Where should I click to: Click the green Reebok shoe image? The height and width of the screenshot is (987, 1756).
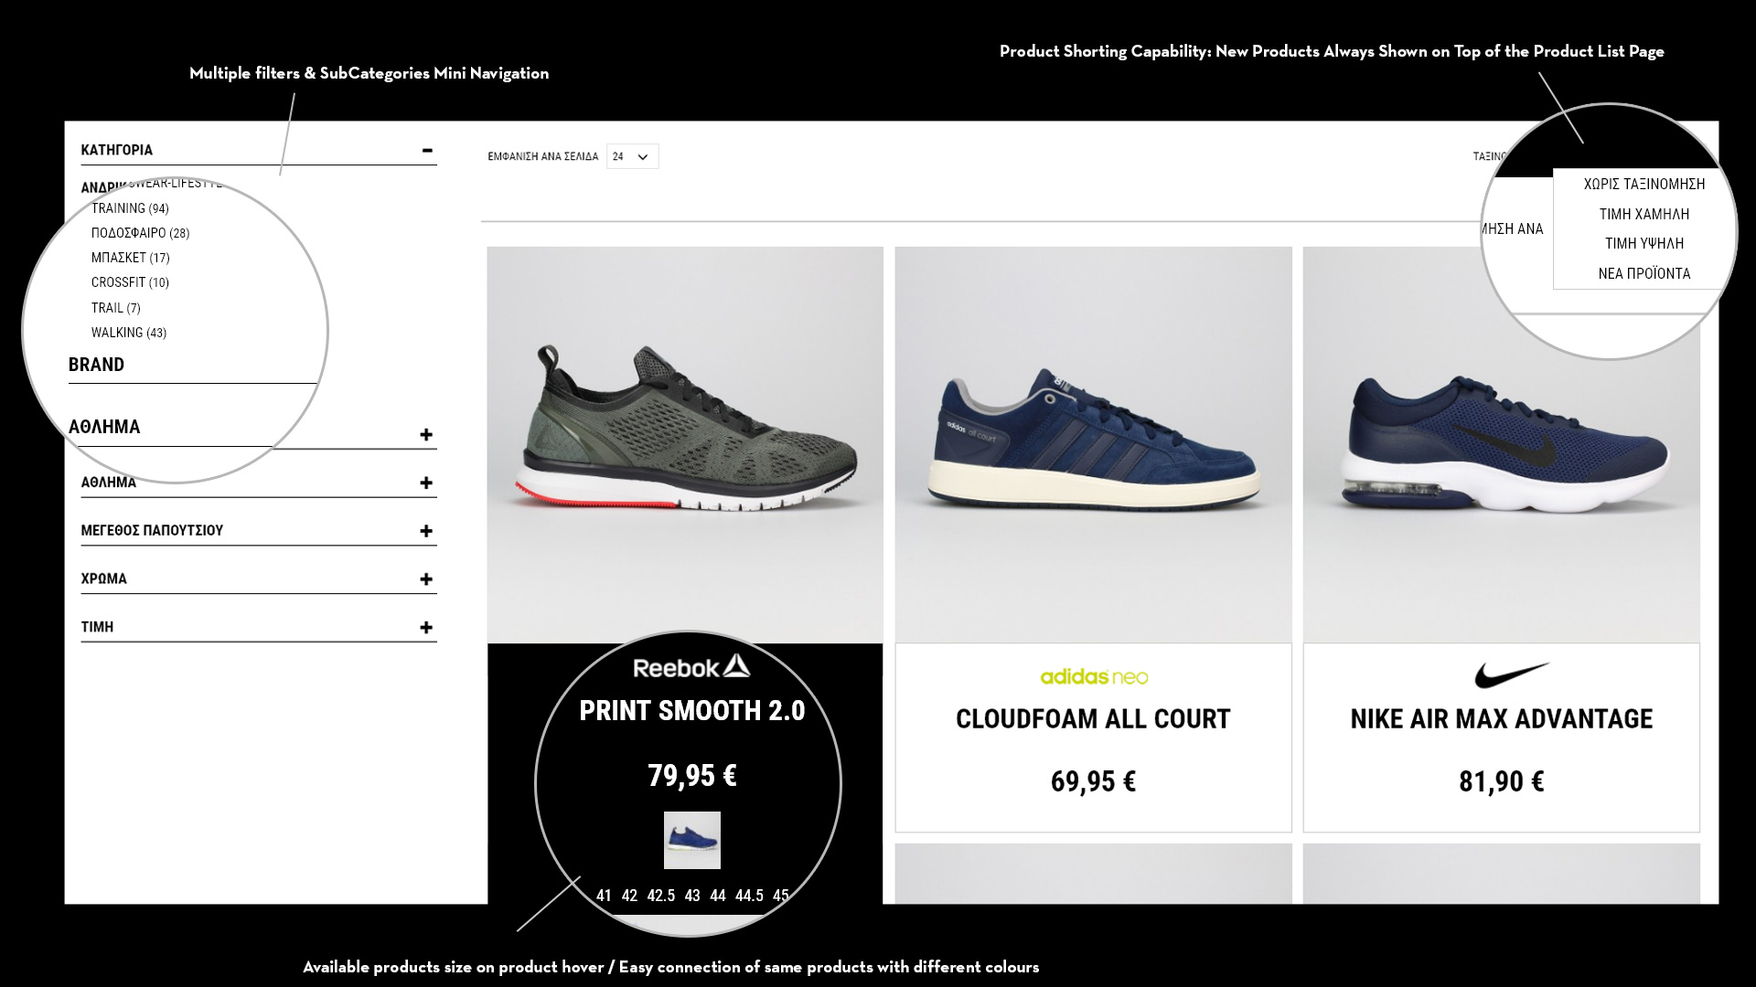coord(685,445)
